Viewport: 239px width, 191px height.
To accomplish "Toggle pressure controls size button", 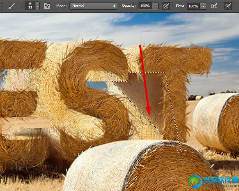I will [228, 6].
